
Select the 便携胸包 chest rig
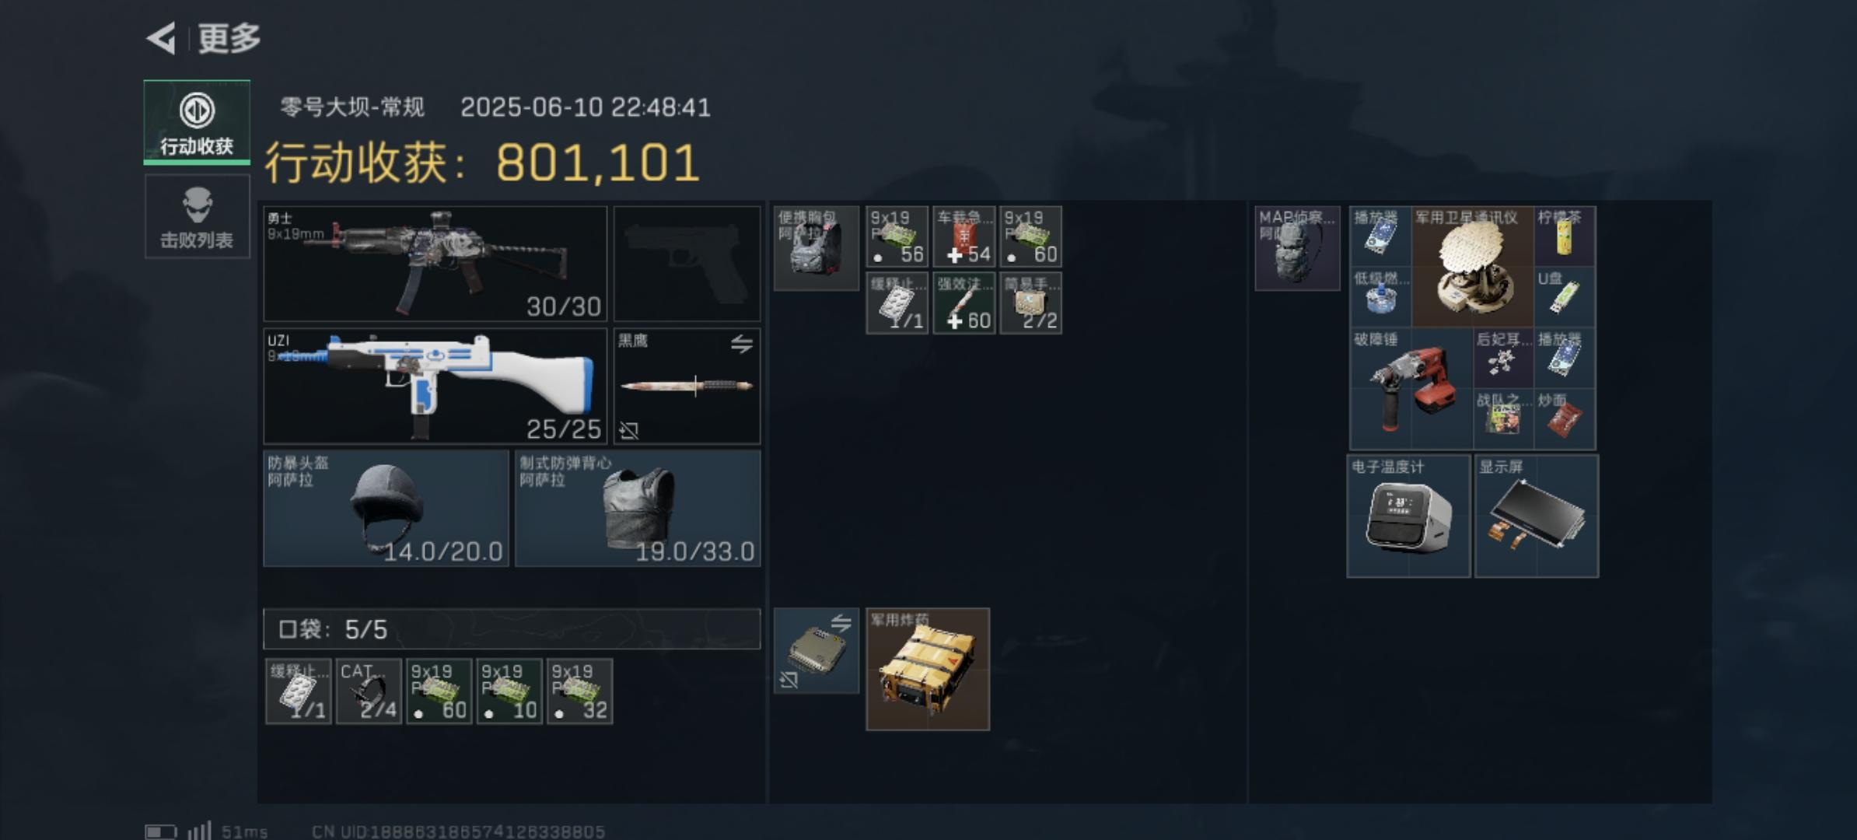tap(816, 248)
